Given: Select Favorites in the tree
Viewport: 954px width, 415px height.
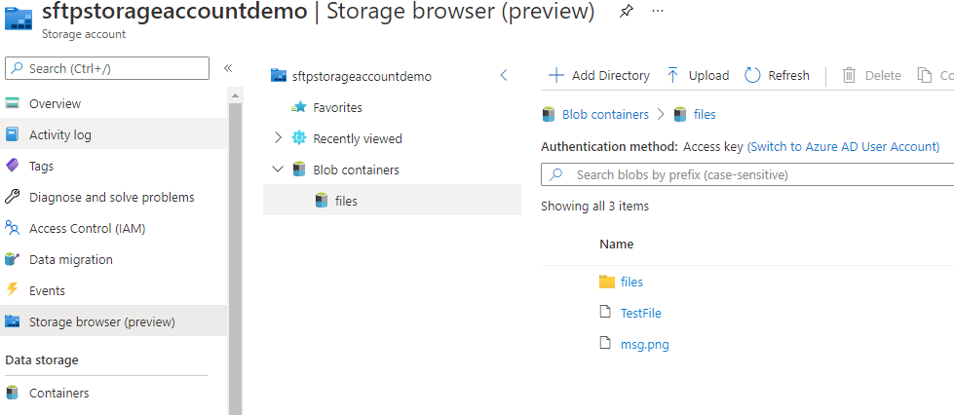Looking at the screenshot, I should click(x=338, y=108).
